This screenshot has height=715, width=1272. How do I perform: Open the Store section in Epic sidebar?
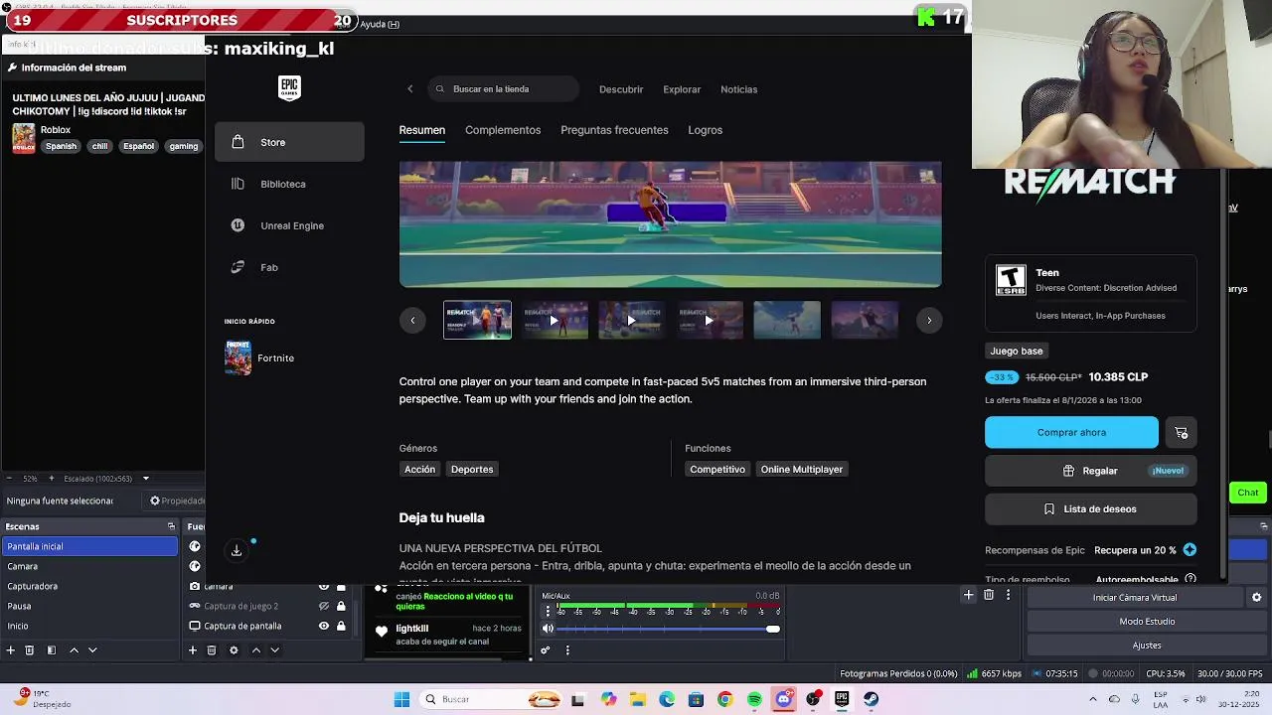coord(289,142)
